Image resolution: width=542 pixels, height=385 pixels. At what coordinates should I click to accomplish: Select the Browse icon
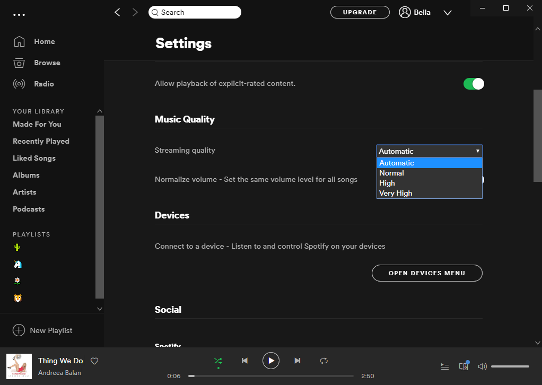click(19, 63)
